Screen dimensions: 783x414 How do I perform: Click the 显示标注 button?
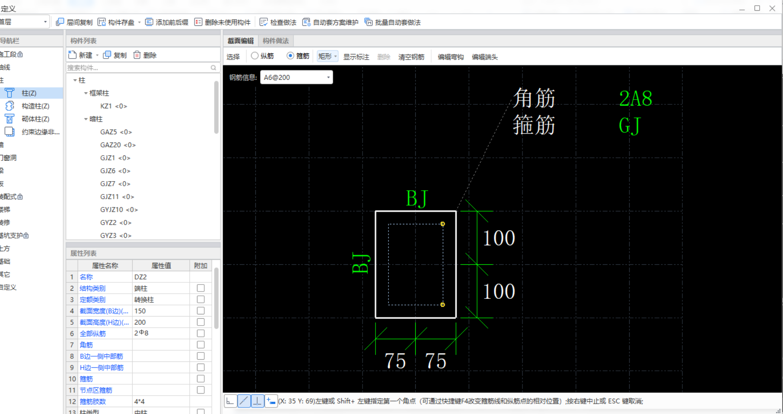pyautogui.click(x=356, y=56)
